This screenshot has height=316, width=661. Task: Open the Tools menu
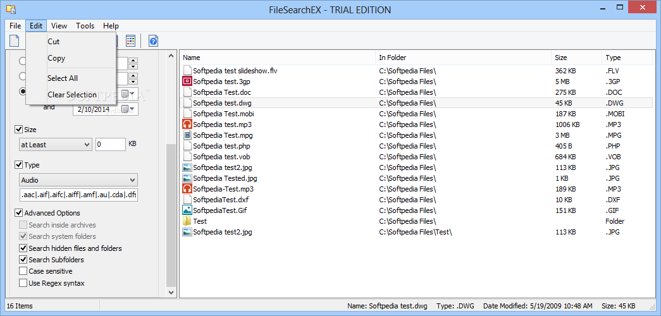click(85, 26)
